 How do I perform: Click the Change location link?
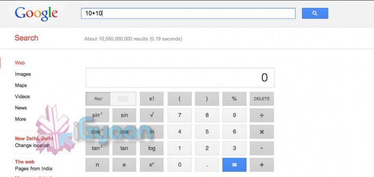32,146
